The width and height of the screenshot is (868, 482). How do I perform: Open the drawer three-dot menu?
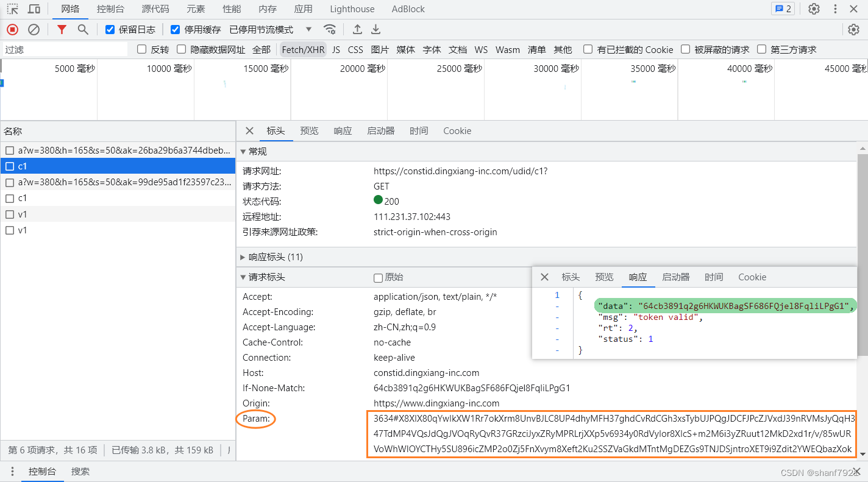click(12, 472)
